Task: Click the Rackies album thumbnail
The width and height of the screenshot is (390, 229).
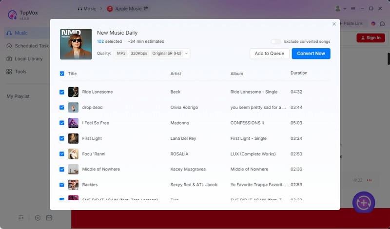Action: click(x=74, y=185)
